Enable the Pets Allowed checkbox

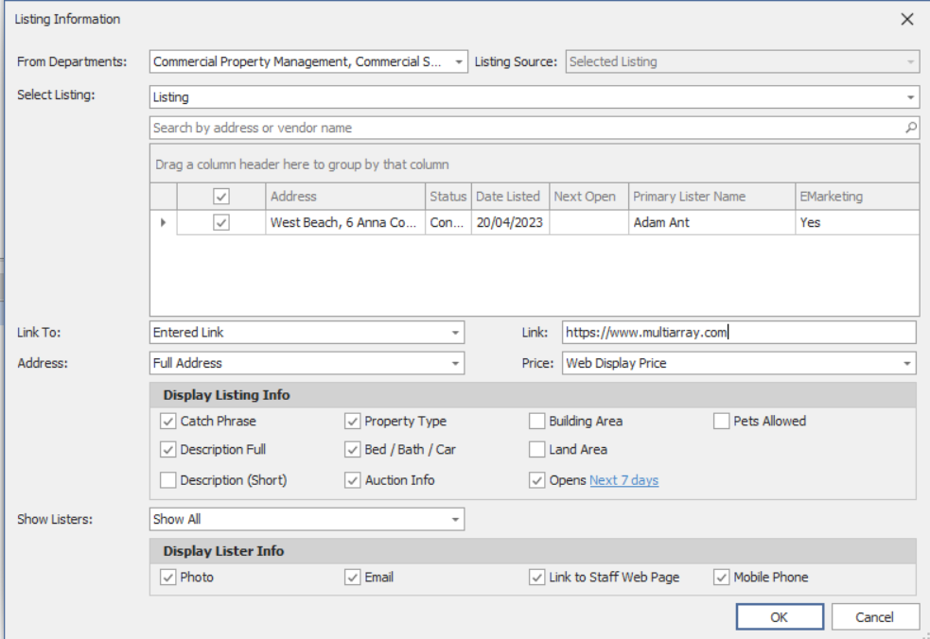click(721, 421)
